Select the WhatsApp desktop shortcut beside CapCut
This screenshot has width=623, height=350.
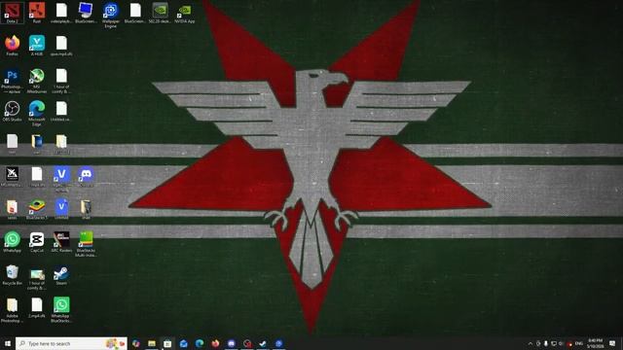click(13, 242)
